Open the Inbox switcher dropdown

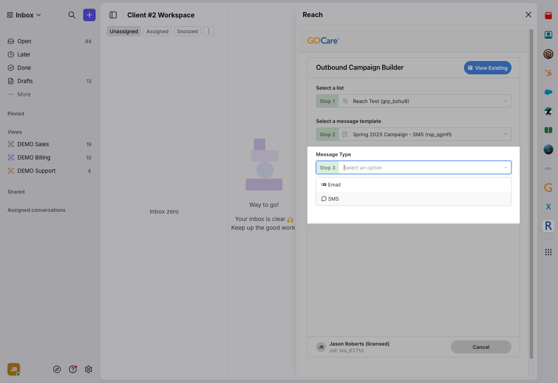point(24,15)
